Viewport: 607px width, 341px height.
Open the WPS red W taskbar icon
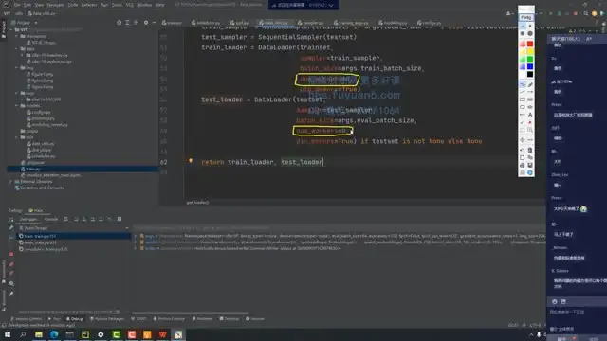[162, 334]
